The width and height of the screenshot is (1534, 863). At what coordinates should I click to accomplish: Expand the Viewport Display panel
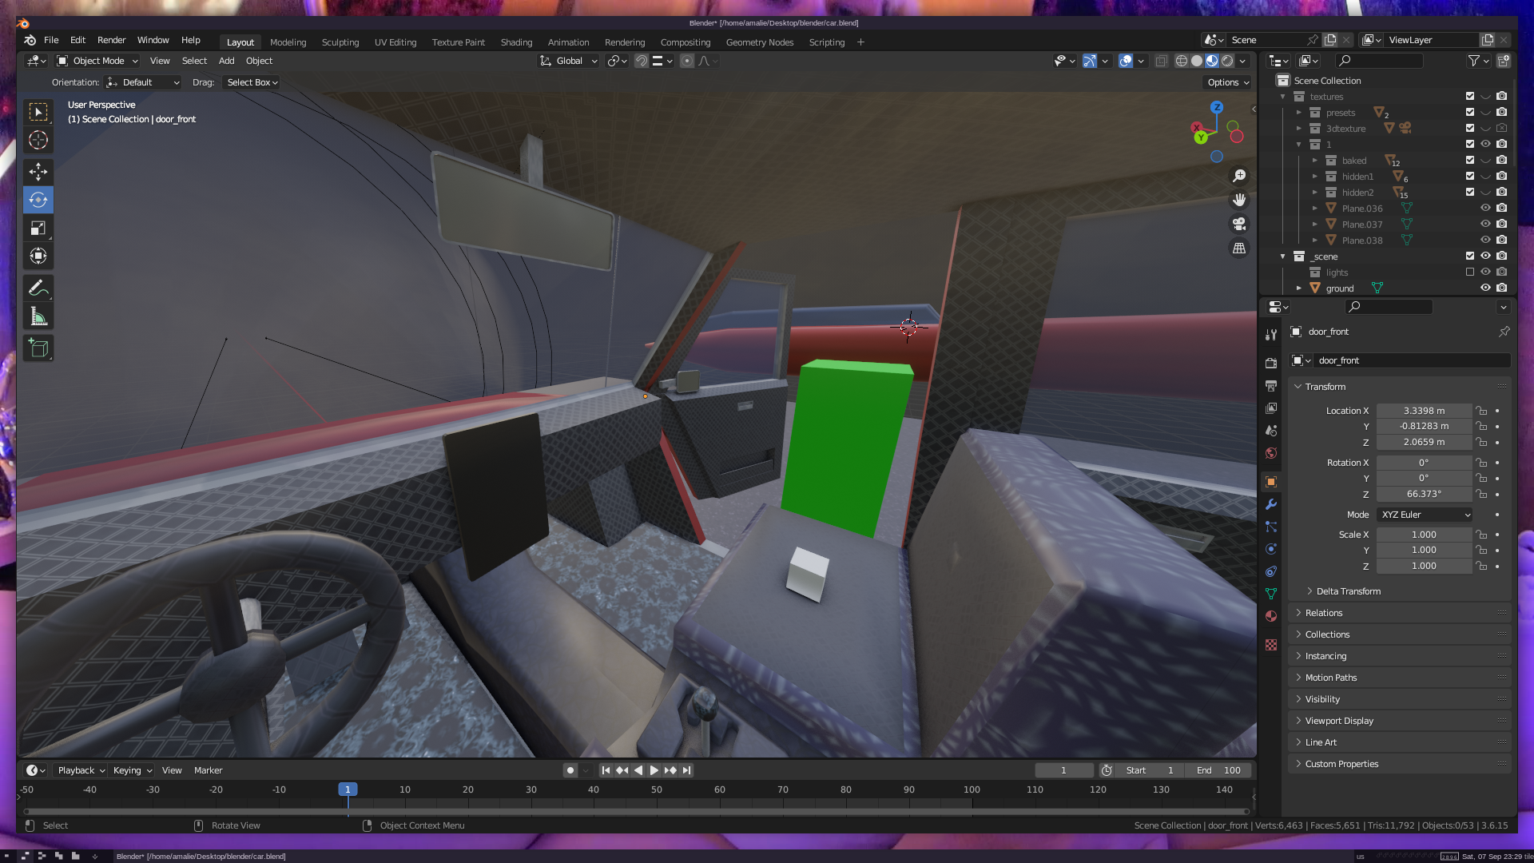click(1339, 721)
